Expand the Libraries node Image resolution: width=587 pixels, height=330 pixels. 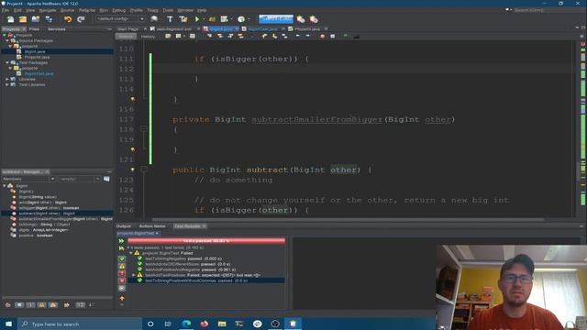7,80
